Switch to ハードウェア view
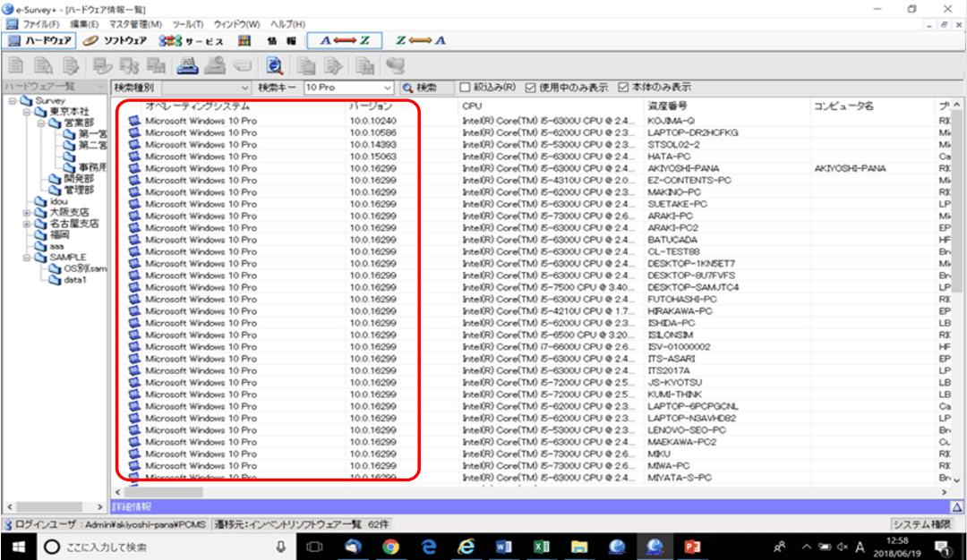The width and height of the screenshot is (967, 560). tap(39, 40)
